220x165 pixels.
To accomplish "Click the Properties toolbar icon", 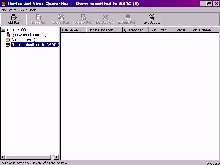I will tap(38, 17).
